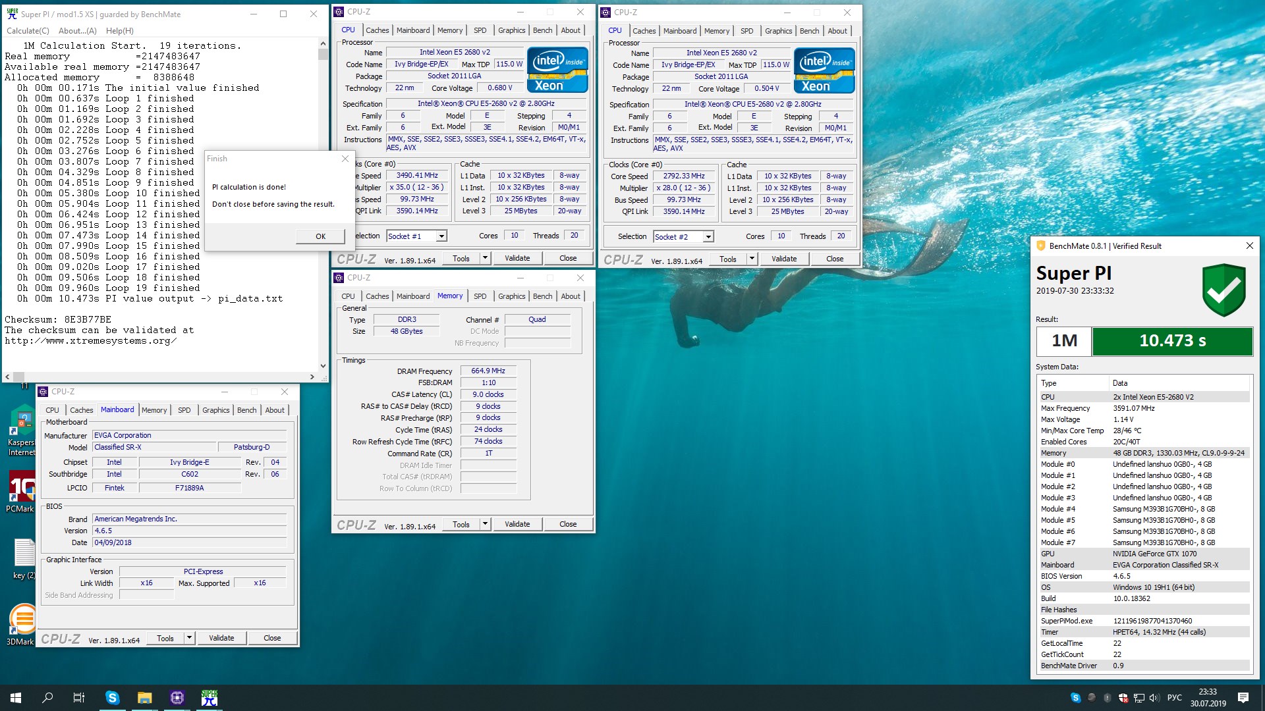Select Bench tab in Memory CPU-Z window
Image resolution: width=1265 pixels, height=711 pixels.
pos(542,296)
